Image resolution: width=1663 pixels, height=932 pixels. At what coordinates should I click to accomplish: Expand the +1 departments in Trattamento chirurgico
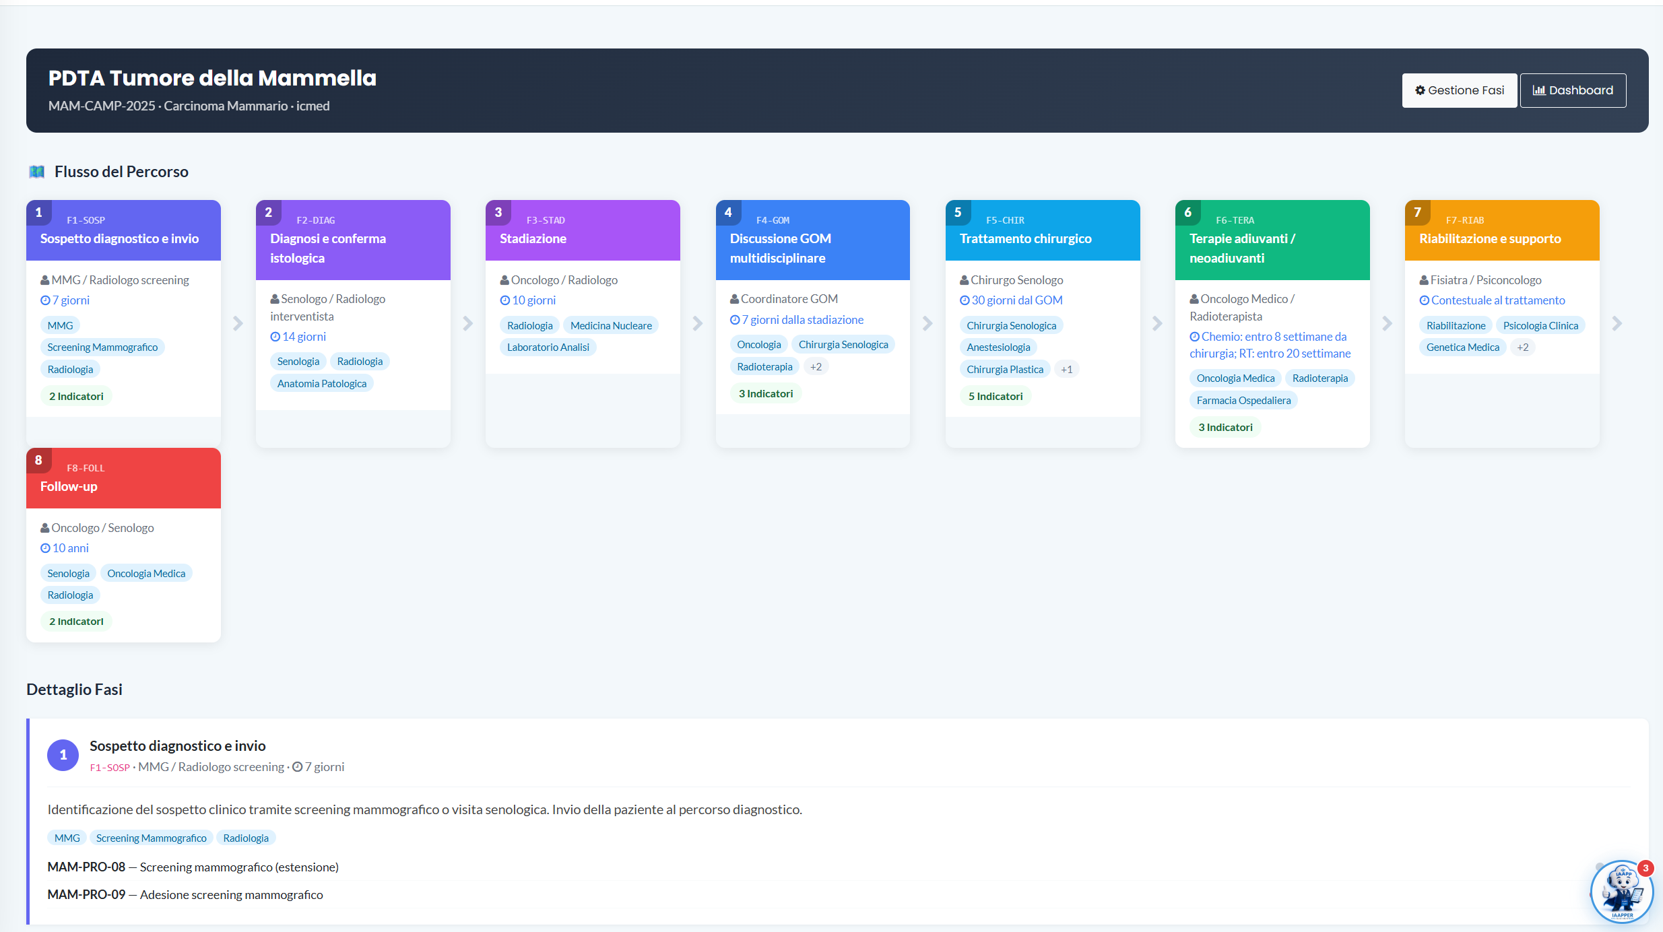[1067, 370]
